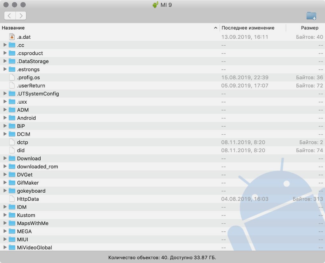Click the did file icon
Viewport: 325px width, 263px height.
[12, 150]
